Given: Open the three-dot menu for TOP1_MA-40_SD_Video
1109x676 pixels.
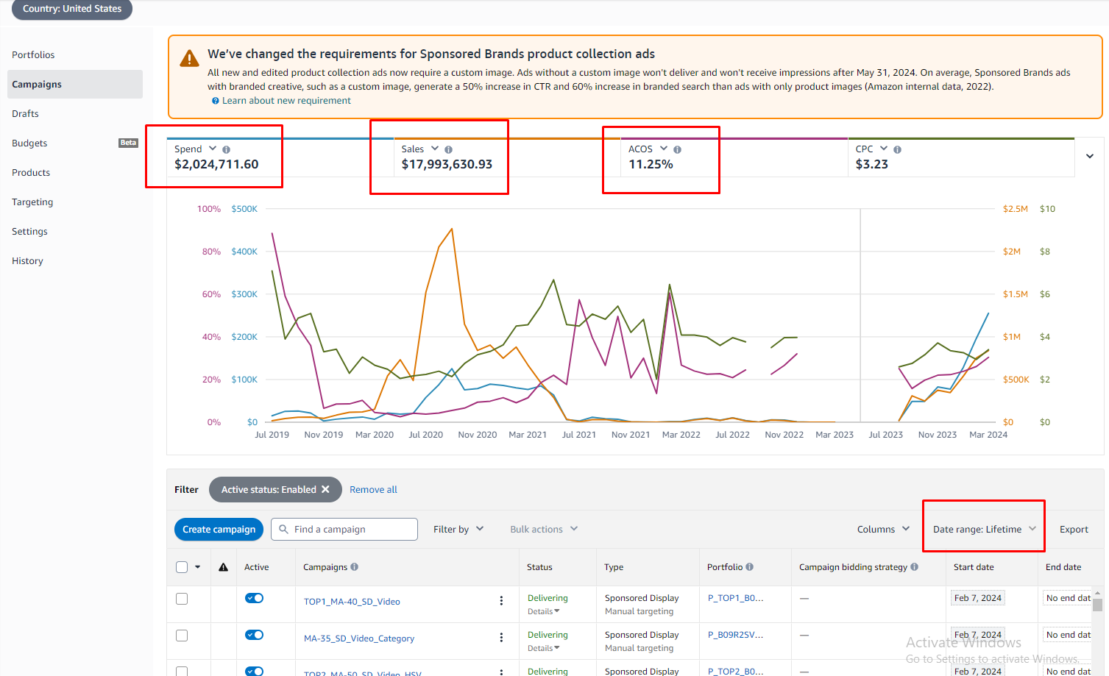Looking at the screenshot, I should [501, 601].
